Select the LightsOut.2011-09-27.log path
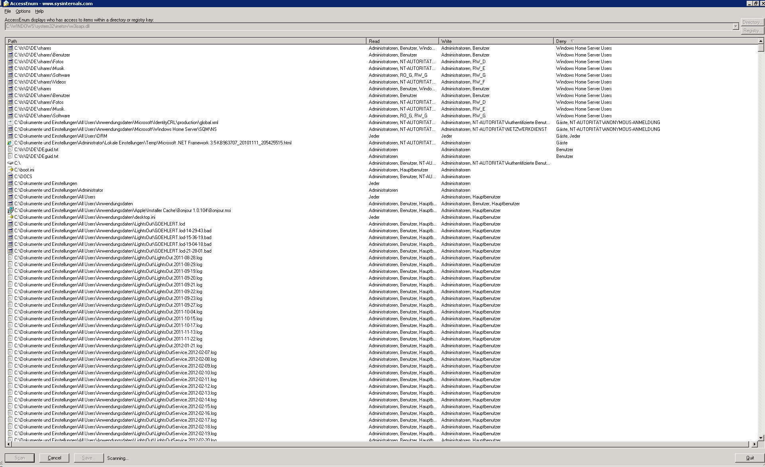765x467 pixels. (108, 305)
